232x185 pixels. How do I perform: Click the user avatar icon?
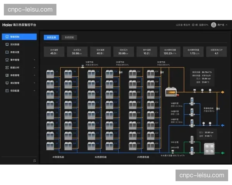click(213, 25)
